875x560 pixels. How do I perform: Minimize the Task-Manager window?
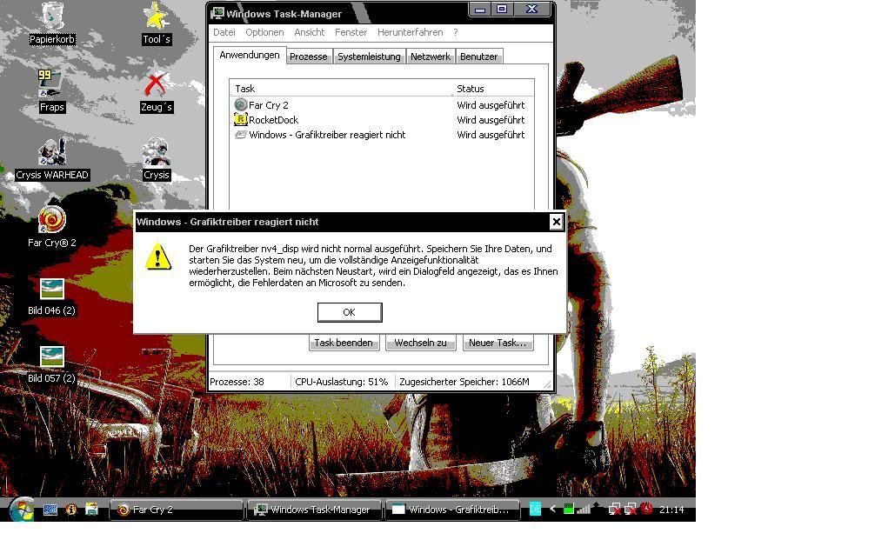pos(479,10)
